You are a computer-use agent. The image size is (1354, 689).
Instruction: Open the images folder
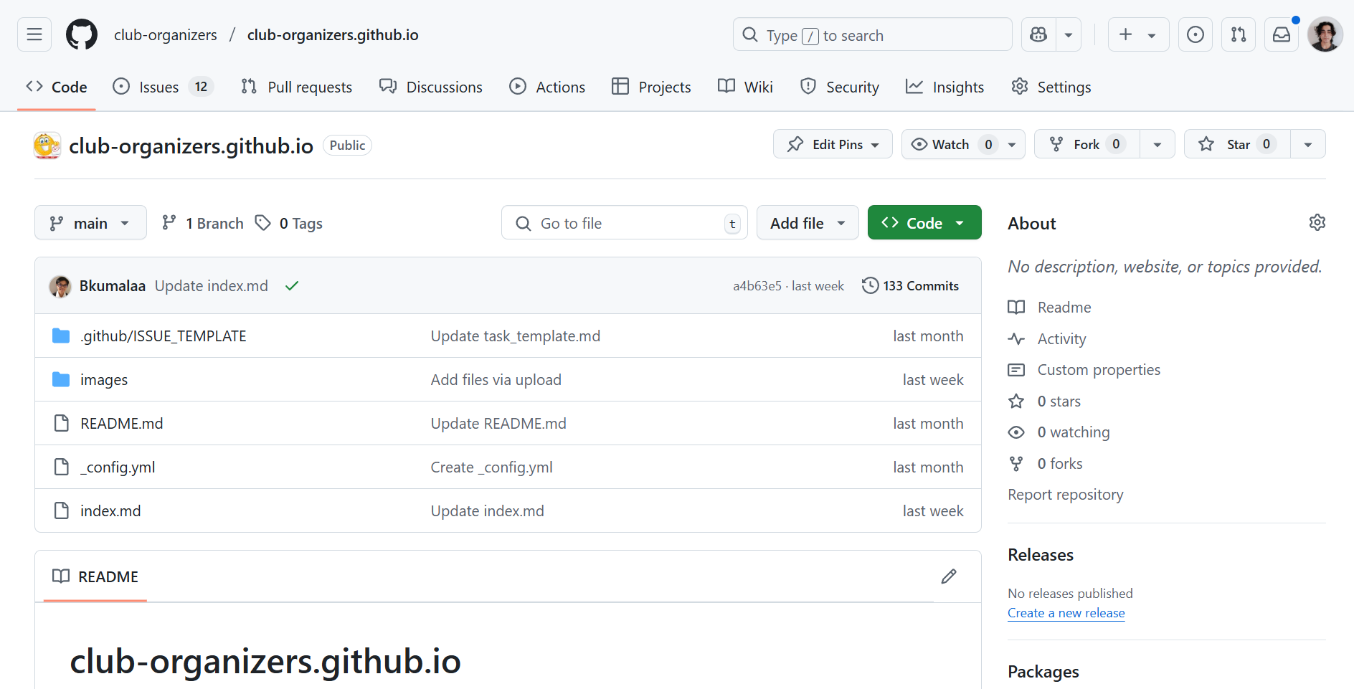click(104, 380)
